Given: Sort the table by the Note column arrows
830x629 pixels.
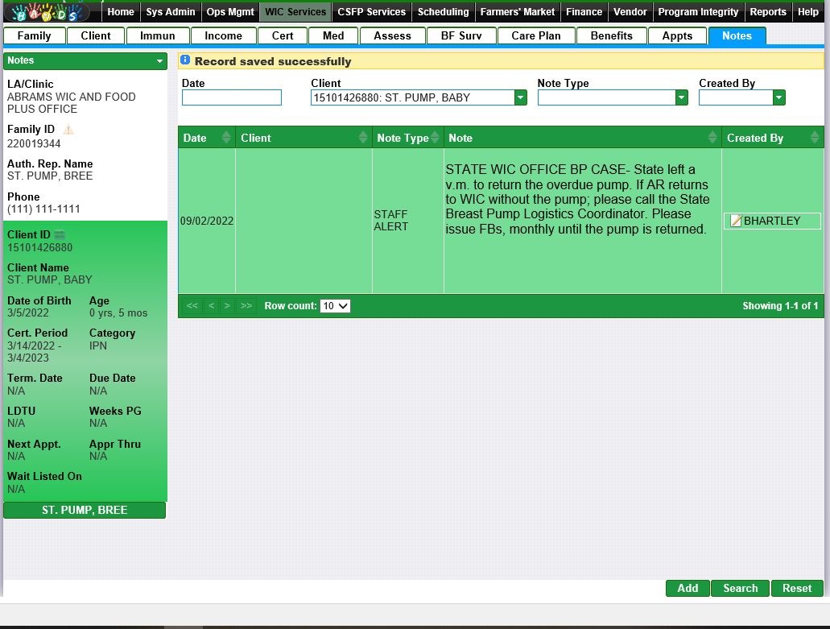Looking at the screenshot, I should [712, 138].
